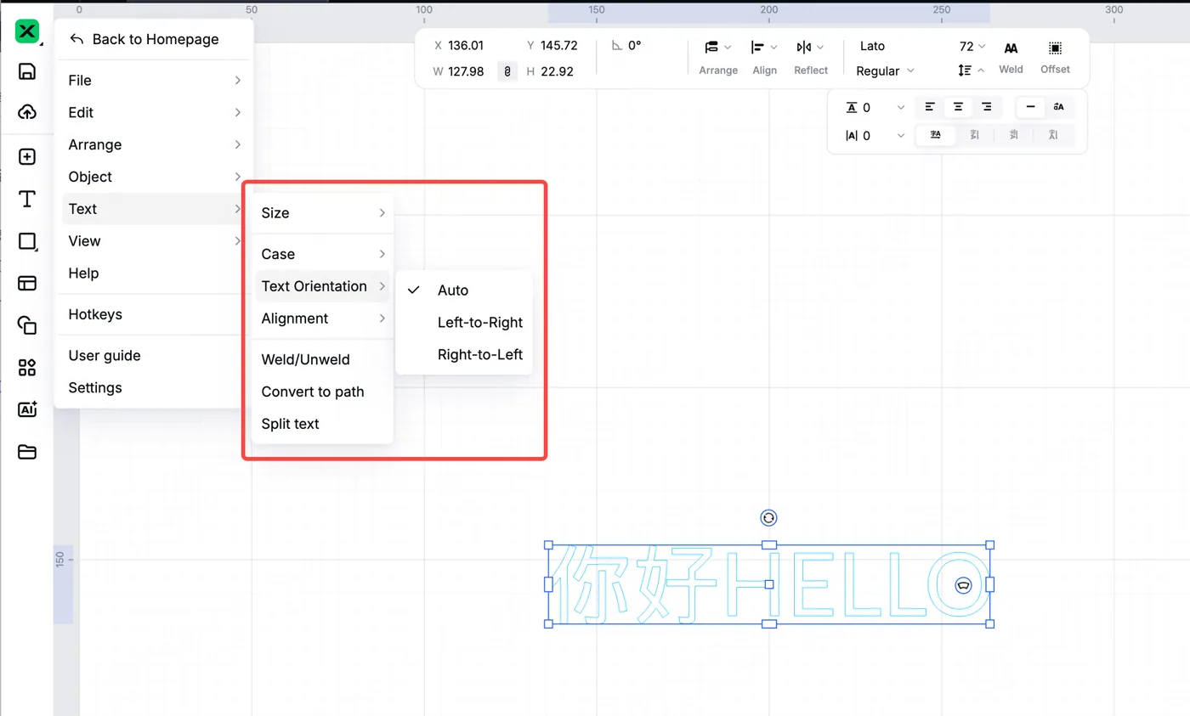Select the first text direction option
Screen dimensions: 1190x716
click(x=936, y=135)
